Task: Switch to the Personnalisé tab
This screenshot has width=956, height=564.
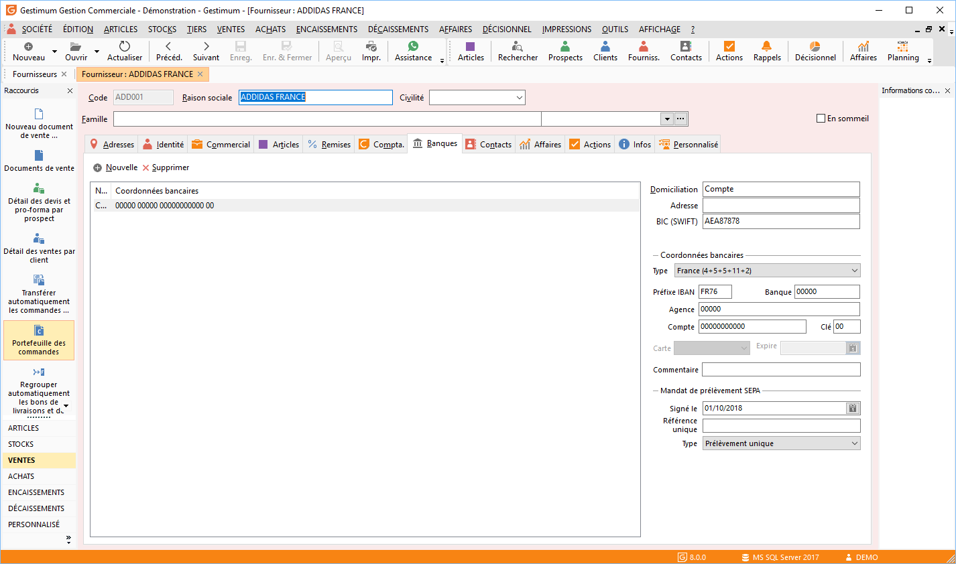Action: (689, 144)
